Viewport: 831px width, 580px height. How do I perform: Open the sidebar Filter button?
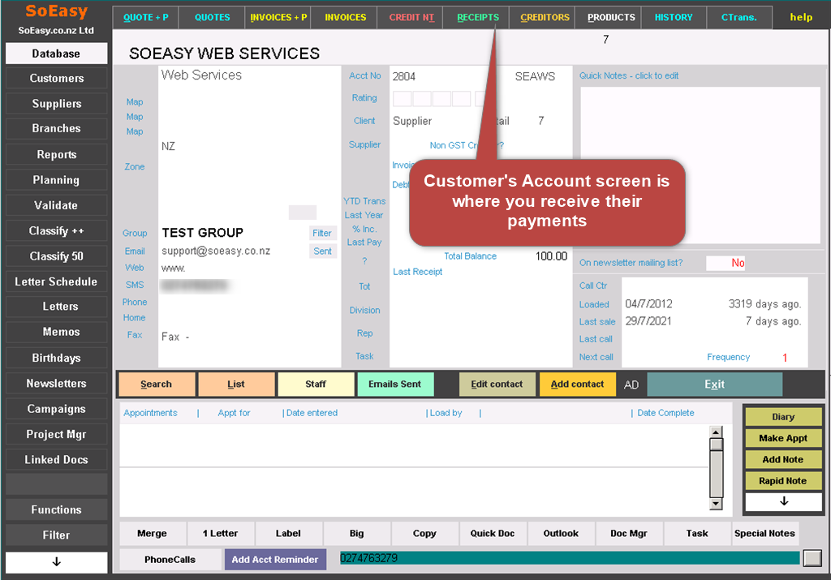[x=56, y=535]
